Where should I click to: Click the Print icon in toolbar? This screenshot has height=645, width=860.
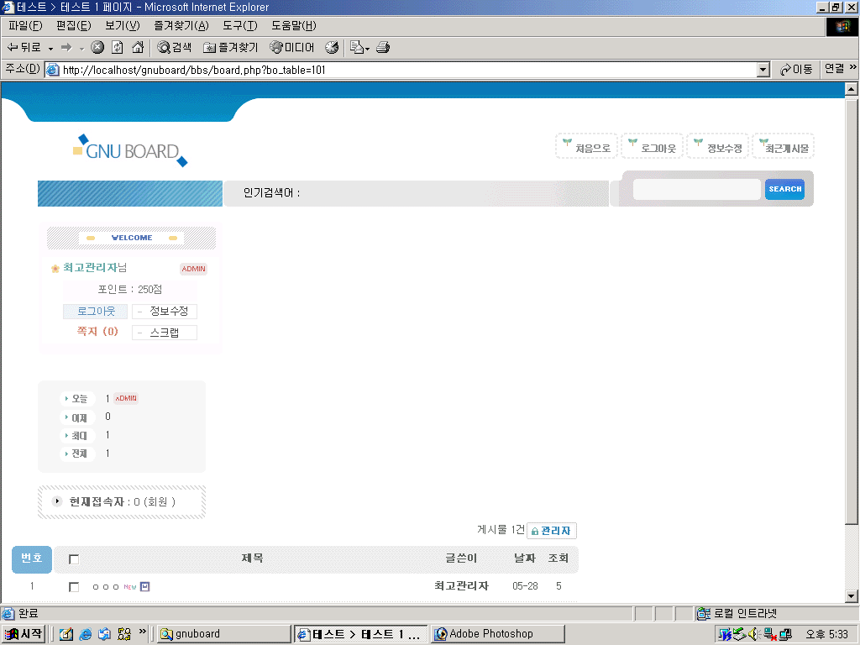click(x=383, y=48)
